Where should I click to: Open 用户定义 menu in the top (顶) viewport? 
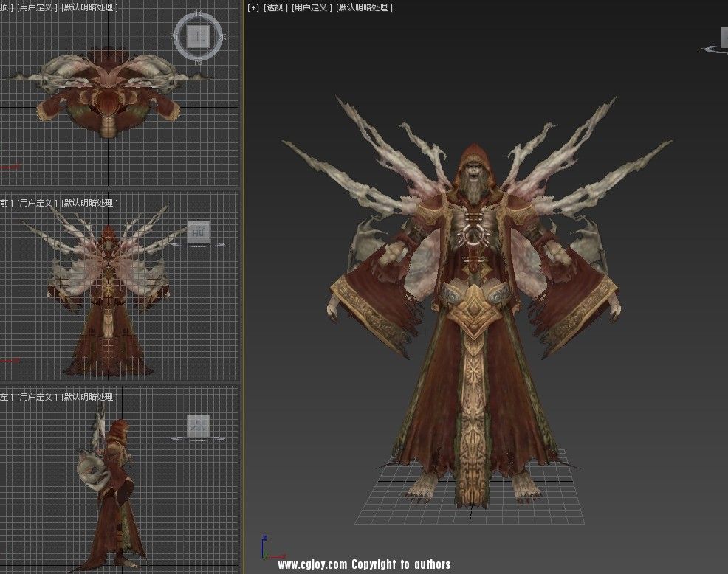click(x=37, y=7)
